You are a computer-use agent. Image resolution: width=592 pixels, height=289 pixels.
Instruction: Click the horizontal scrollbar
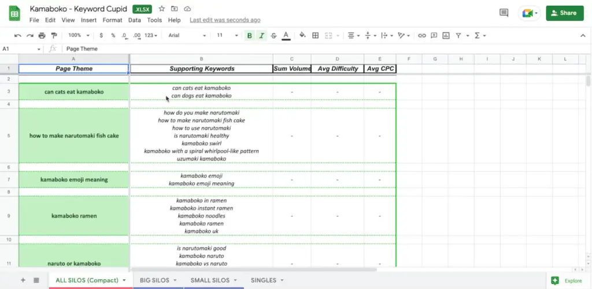pos(254,269)
